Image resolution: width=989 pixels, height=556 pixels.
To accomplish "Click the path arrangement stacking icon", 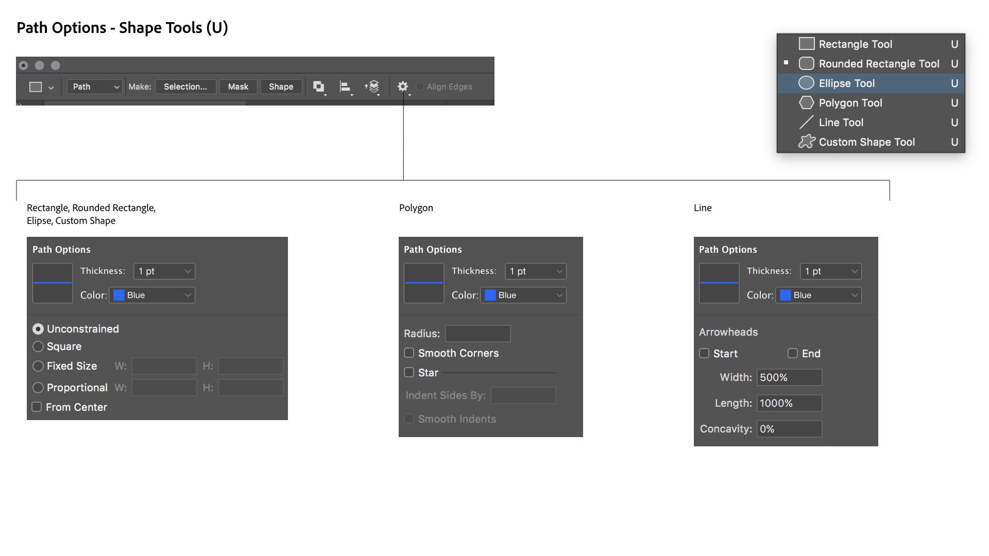I will [x=372, y=86].
